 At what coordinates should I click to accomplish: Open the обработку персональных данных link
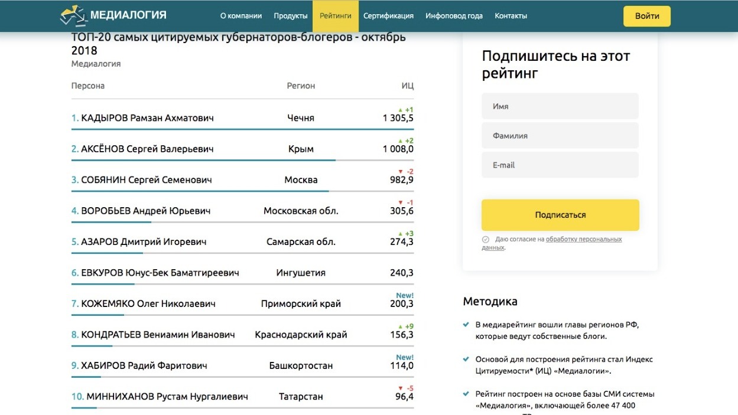tap(583, 240)
